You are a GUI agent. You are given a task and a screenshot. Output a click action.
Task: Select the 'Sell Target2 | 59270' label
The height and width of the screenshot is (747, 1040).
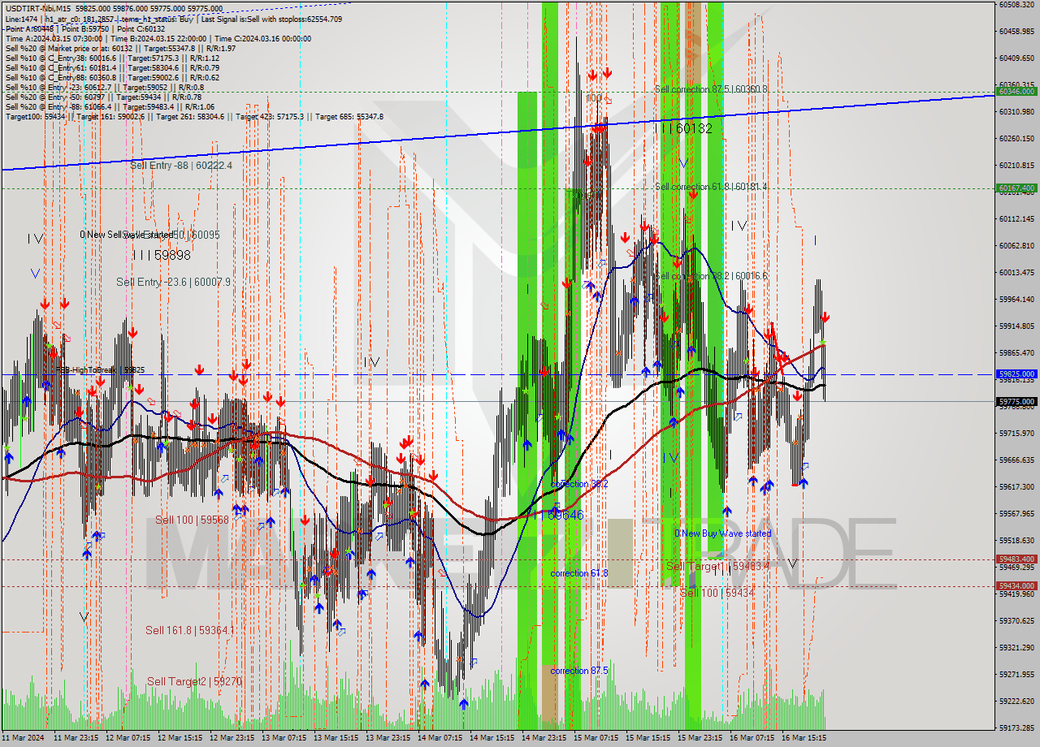pyautogui.click(x=194, y=681)
